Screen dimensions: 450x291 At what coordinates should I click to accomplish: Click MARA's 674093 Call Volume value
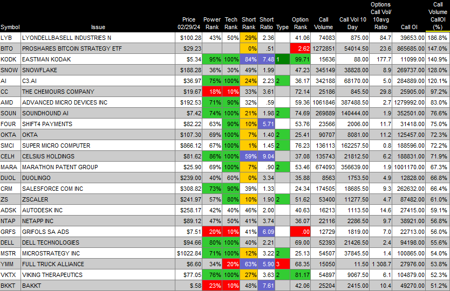coord(323,167)
